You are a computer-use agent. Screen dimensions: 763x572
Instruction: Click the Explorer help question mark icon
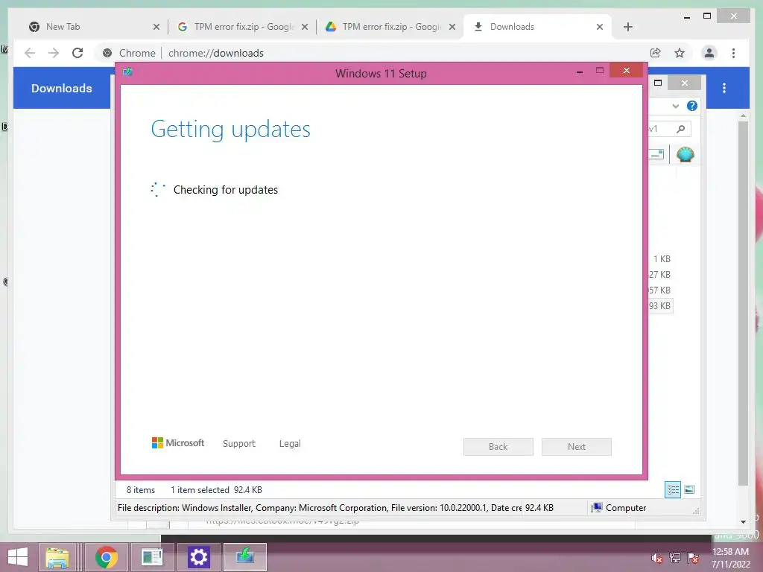click(692, 106)
